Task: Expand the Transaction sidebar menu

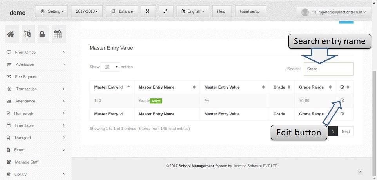Action: click(36, 89)
